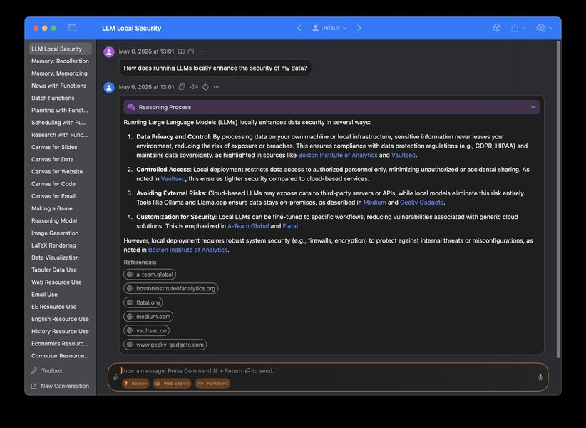Click the Reasoning Process brain icon

coord(130,107)
